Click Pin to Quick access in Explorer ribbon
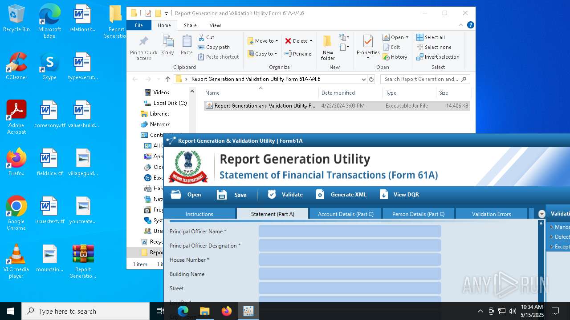 [143, 48]
